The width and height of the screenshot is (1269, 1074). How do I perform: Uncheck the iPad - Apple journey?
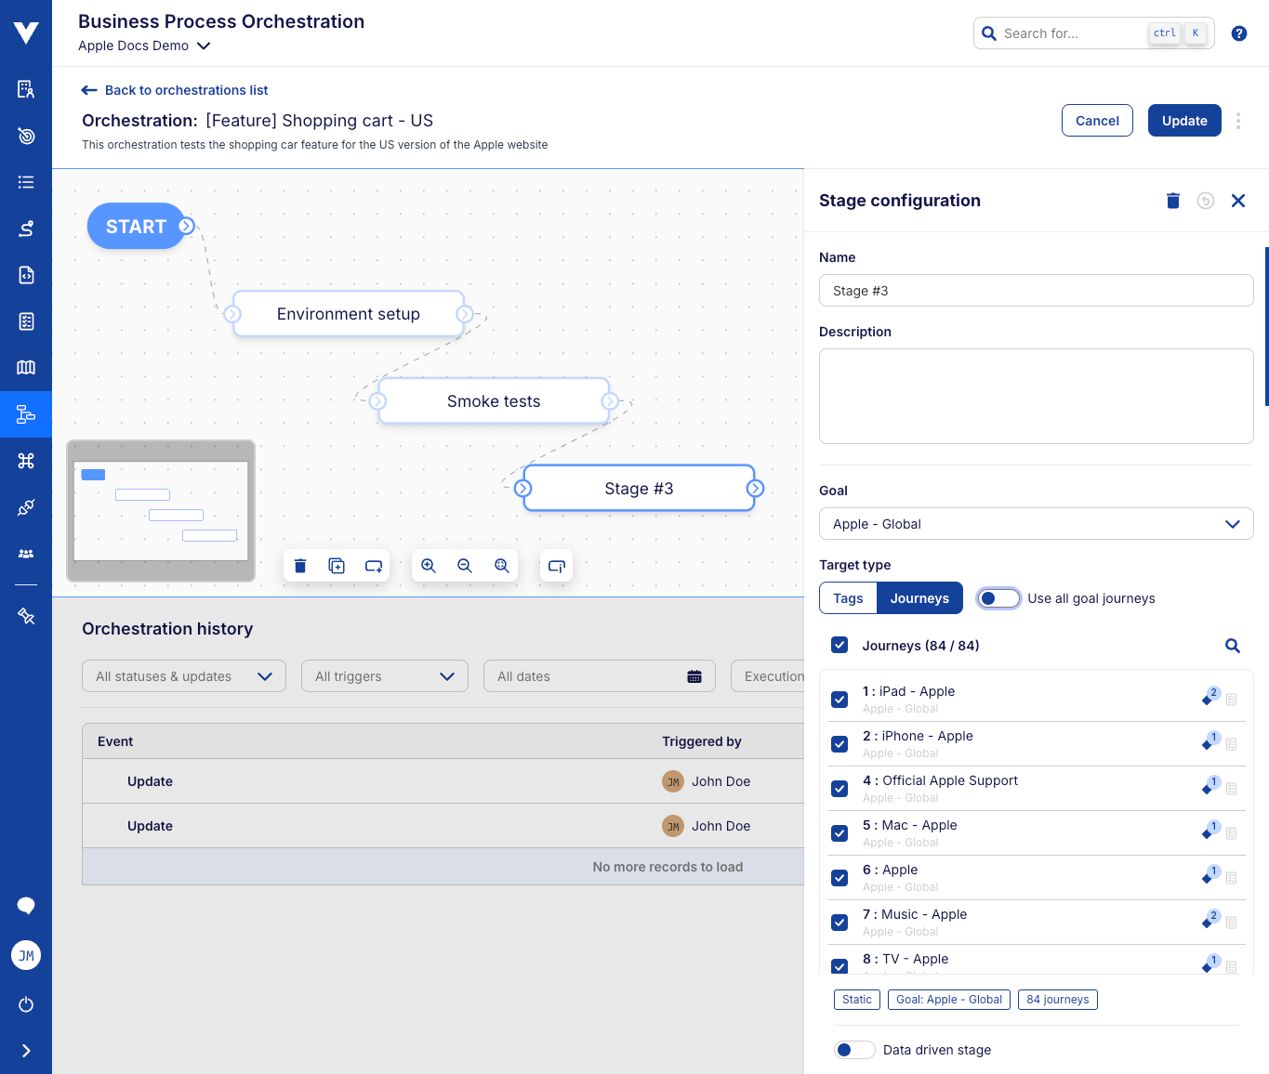839,700
